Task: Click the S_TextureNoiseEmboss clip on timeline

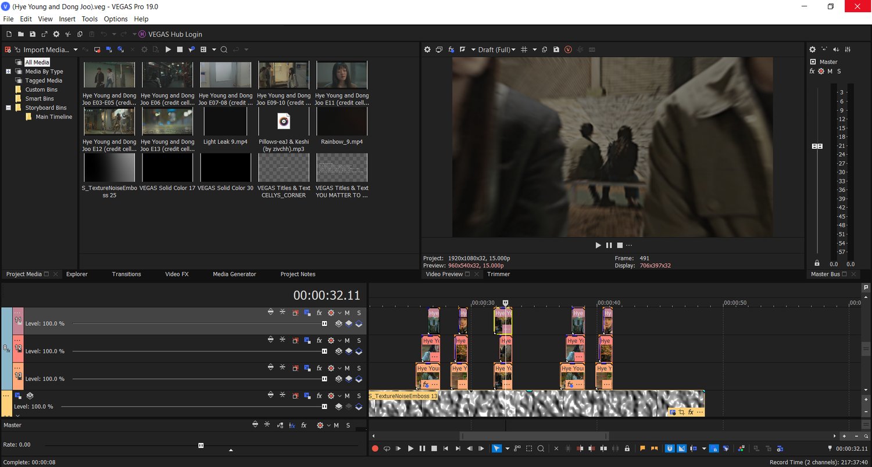Action: [537, 403]
